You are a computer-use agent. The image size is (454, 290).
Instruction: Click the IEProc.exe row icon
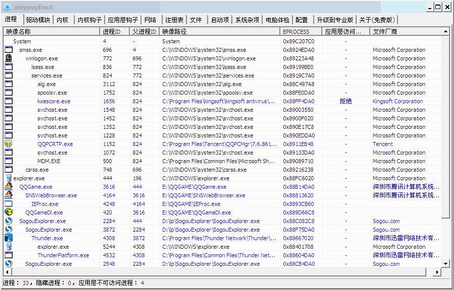pos(9,203)
